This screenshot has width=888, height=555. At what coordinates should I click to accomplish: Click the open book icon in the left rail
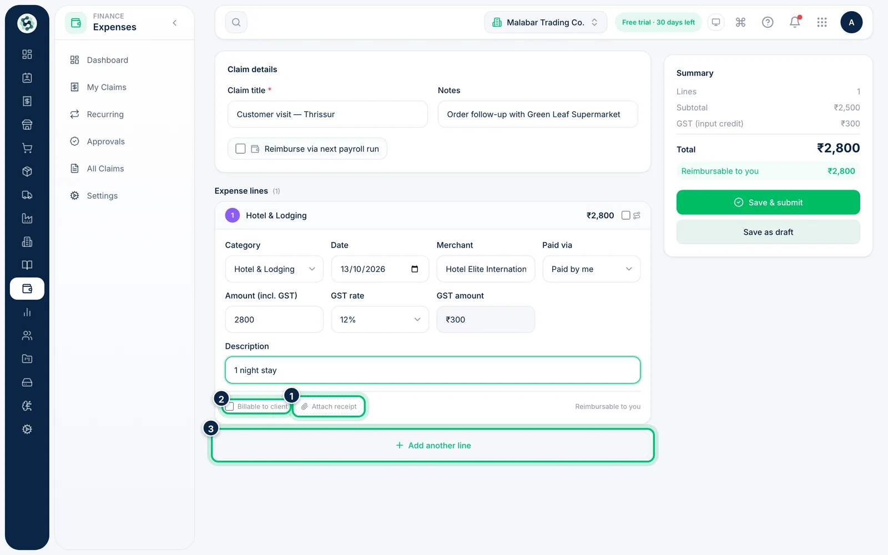click(27, 265)
